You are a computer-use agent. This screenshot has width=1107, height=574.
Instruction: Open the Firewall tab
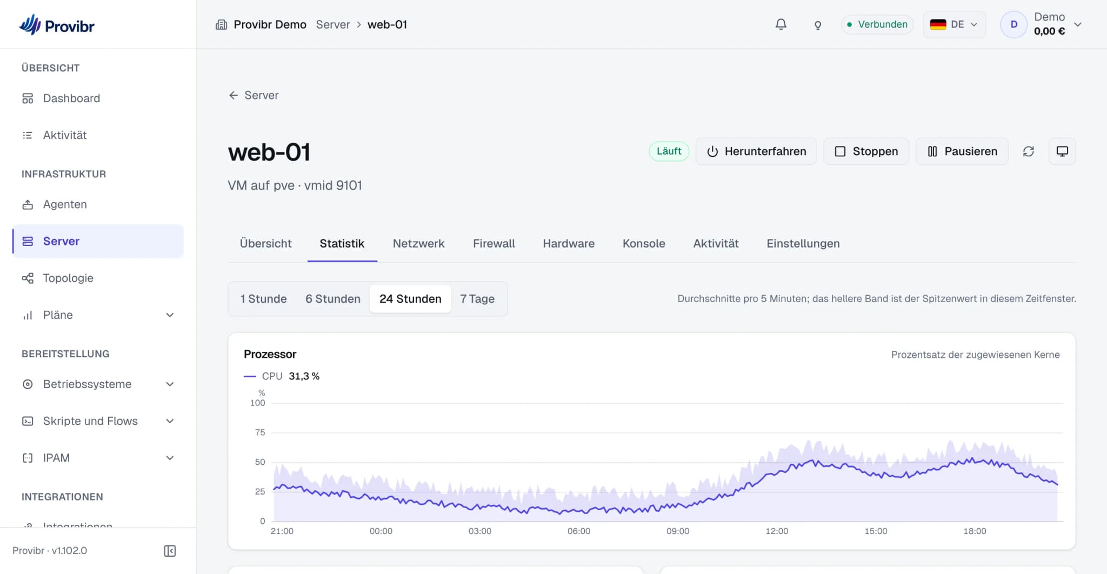click(x=494, y=244)
